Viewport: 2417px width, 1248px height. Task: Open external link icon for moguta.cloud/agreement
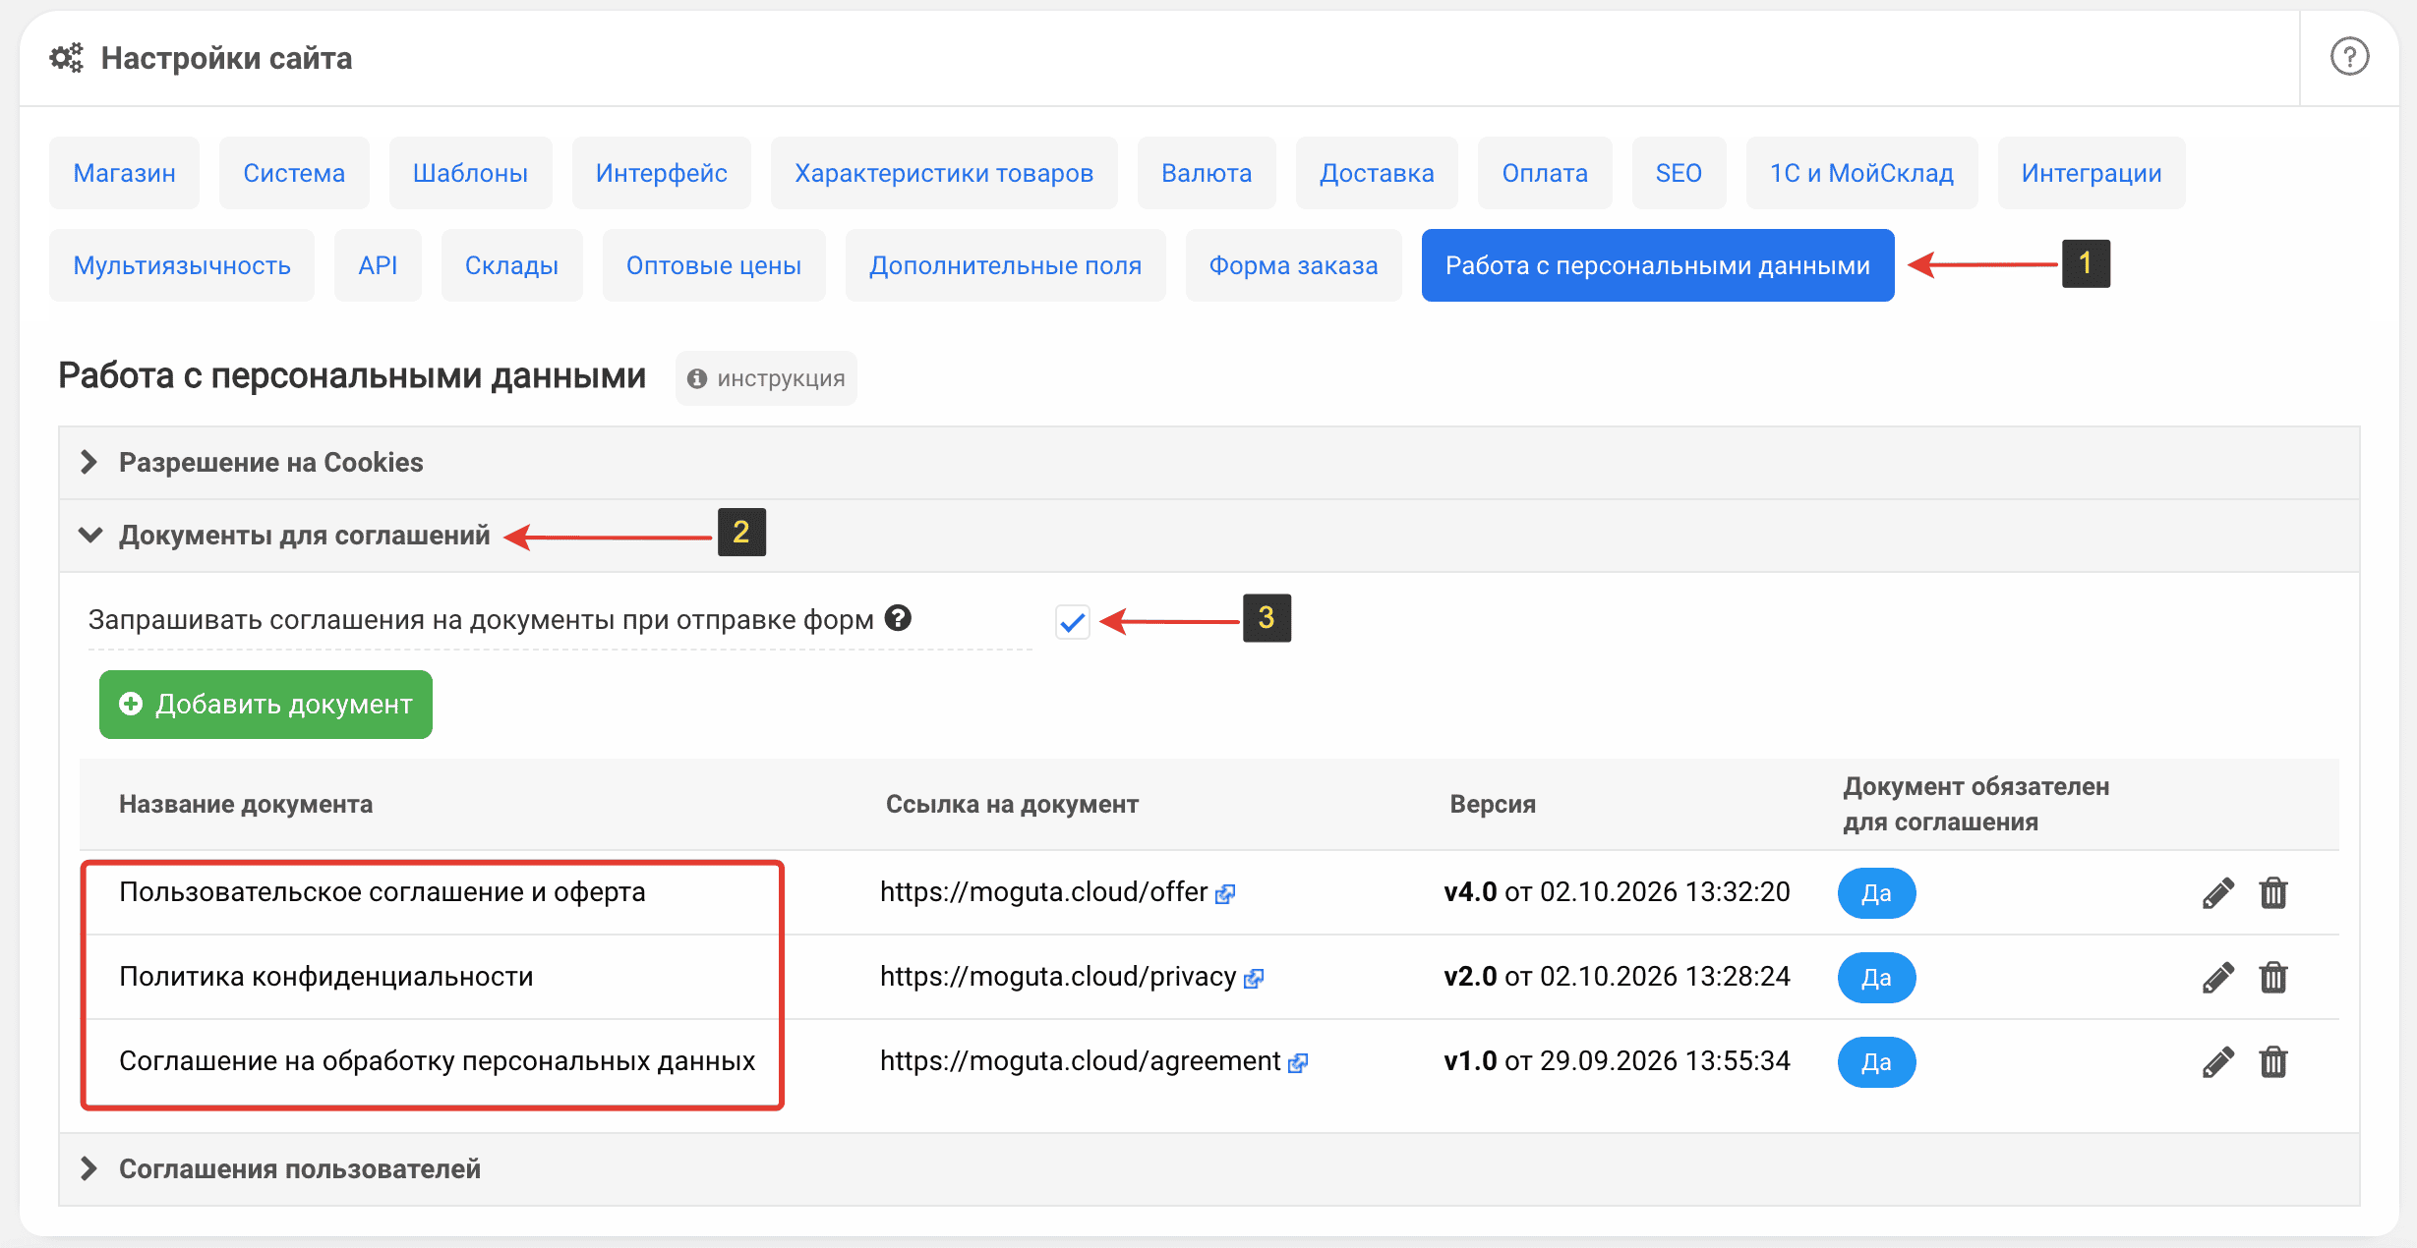pyautogui.click(x=1298, y=1063)
